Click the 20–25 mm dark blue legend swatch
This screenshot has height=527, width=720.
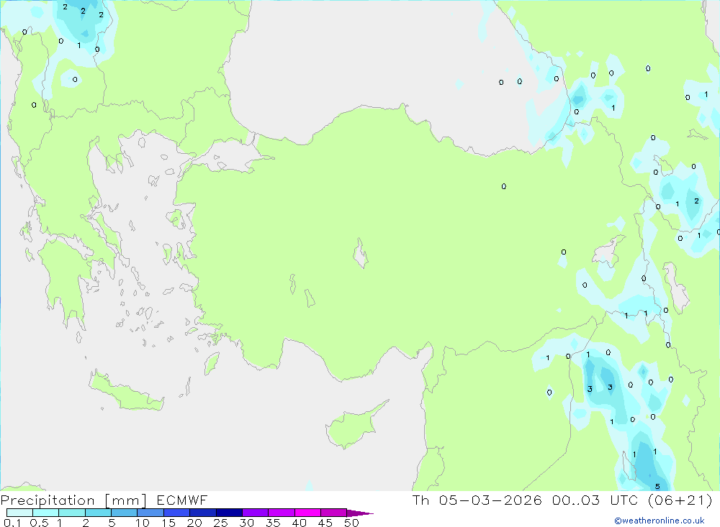(x=202, y=513)
